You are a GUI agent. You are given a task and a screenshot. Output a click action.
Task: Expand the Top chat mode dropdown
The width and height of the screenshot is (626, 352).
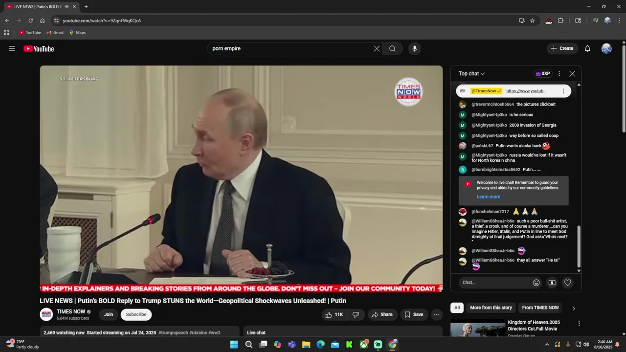click(471, 74)
